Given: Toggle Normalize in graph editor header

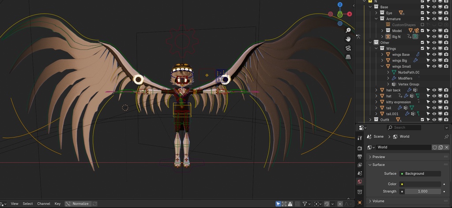Looking at the screenshot, I should point(78,204).
